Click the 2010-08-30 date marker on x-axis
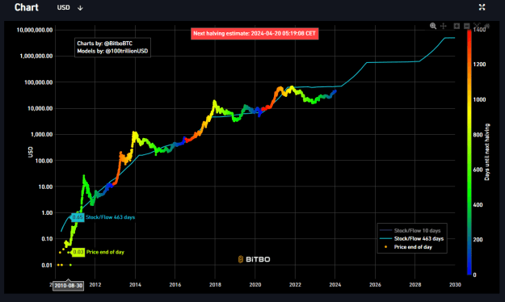505x302 pixels. [x=69, y=286]
